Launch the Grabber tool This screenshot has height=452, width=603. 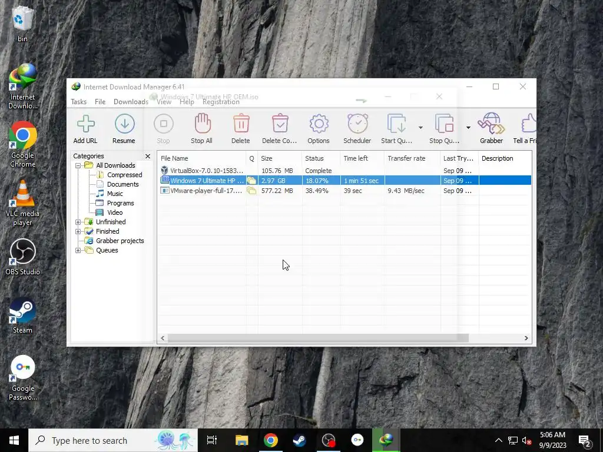click(x=491, y=129)
